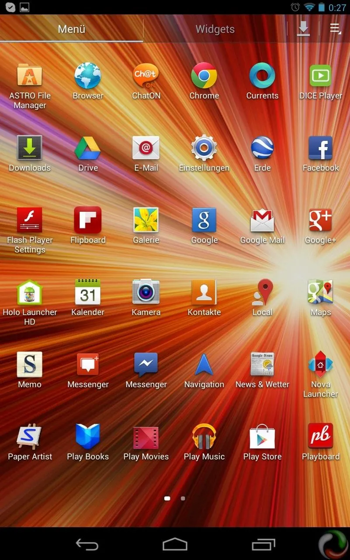Open the Galerie app

coord(146,225)
